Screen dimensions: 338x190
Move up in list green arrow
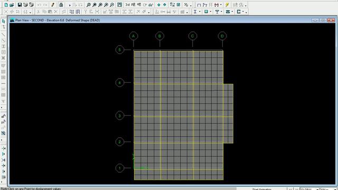(158, 5)
